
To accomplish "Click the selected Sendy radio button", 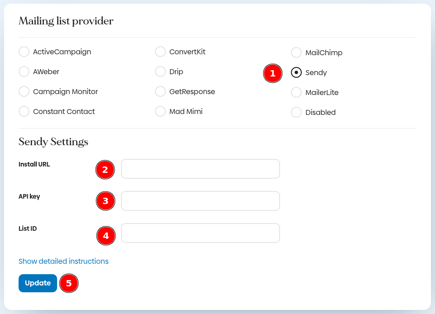I will coord(296,72).
